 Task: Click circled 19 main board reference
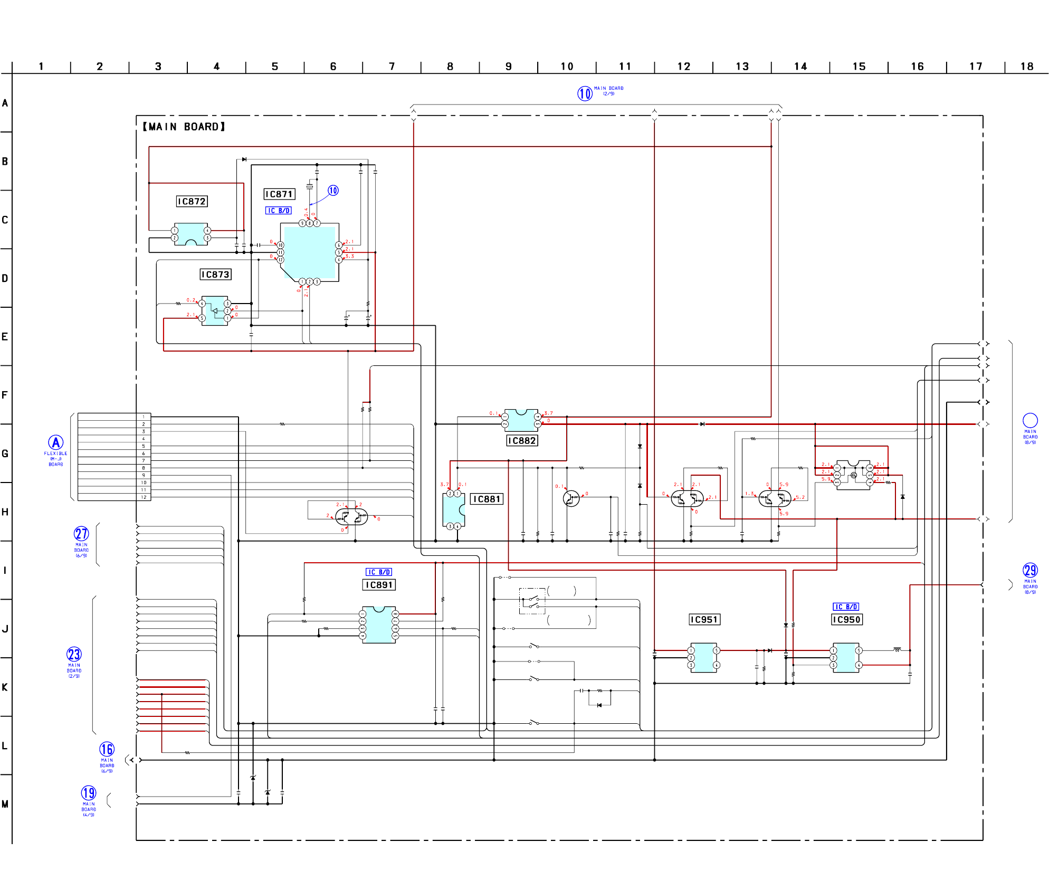[x=89, y=793]
